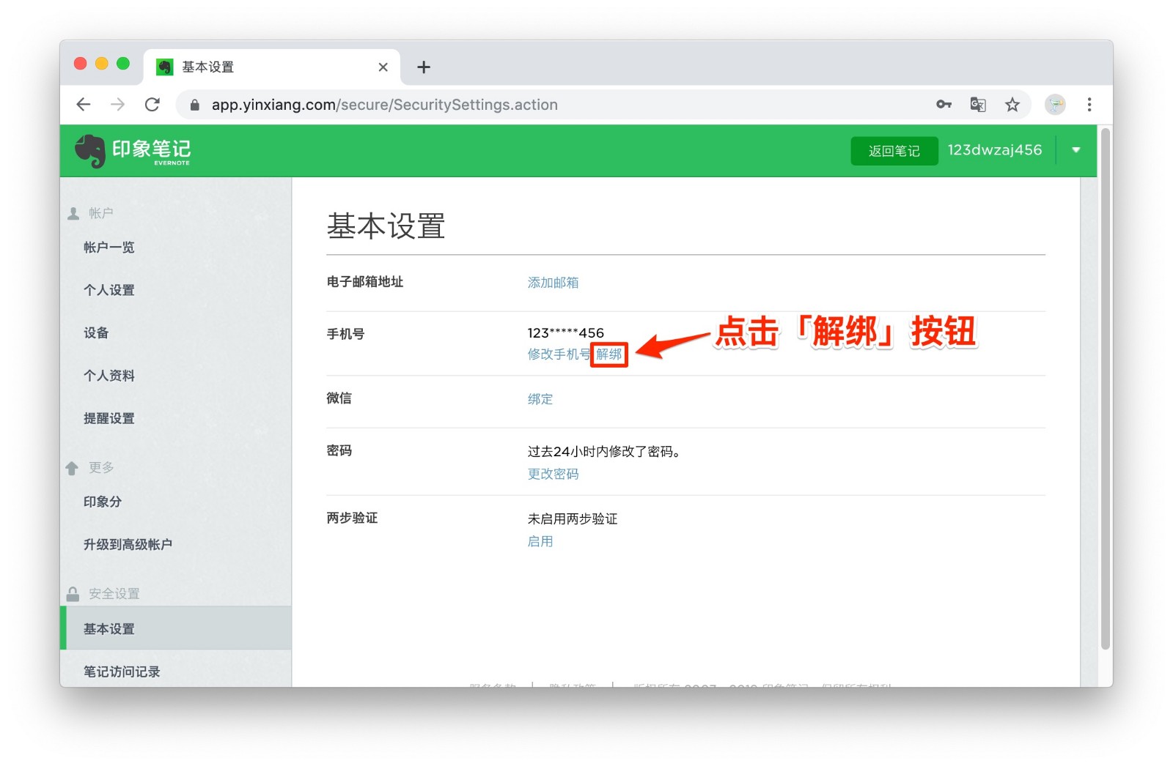This screenshot has height=766, width=1173.
Task: Click the 解绑 link
Action: [608, 354]
